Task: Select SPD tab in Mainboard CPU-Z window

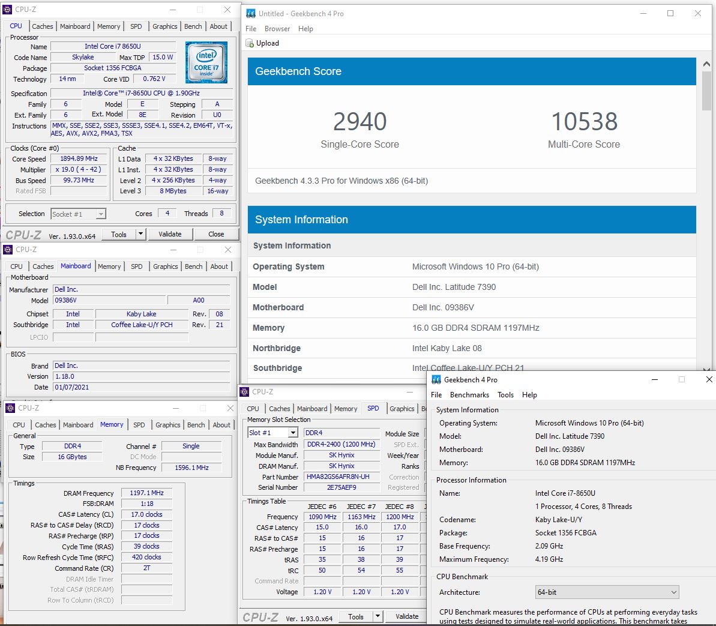Action: [136, 266]
